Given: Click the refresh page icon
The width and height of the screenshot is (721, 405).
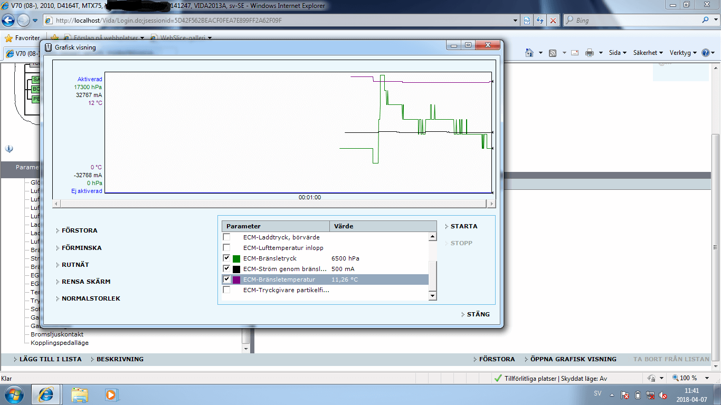Looking at the screenshot, I should pyautogui.click(x=540, y=21).
